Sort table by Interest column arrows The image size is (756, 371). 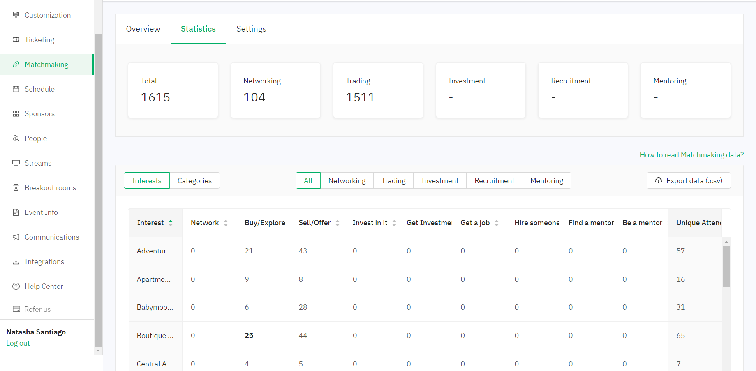click(171, 223)
